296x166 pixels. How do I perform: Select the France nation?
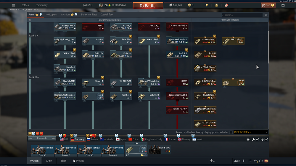(x=170, y=139)
